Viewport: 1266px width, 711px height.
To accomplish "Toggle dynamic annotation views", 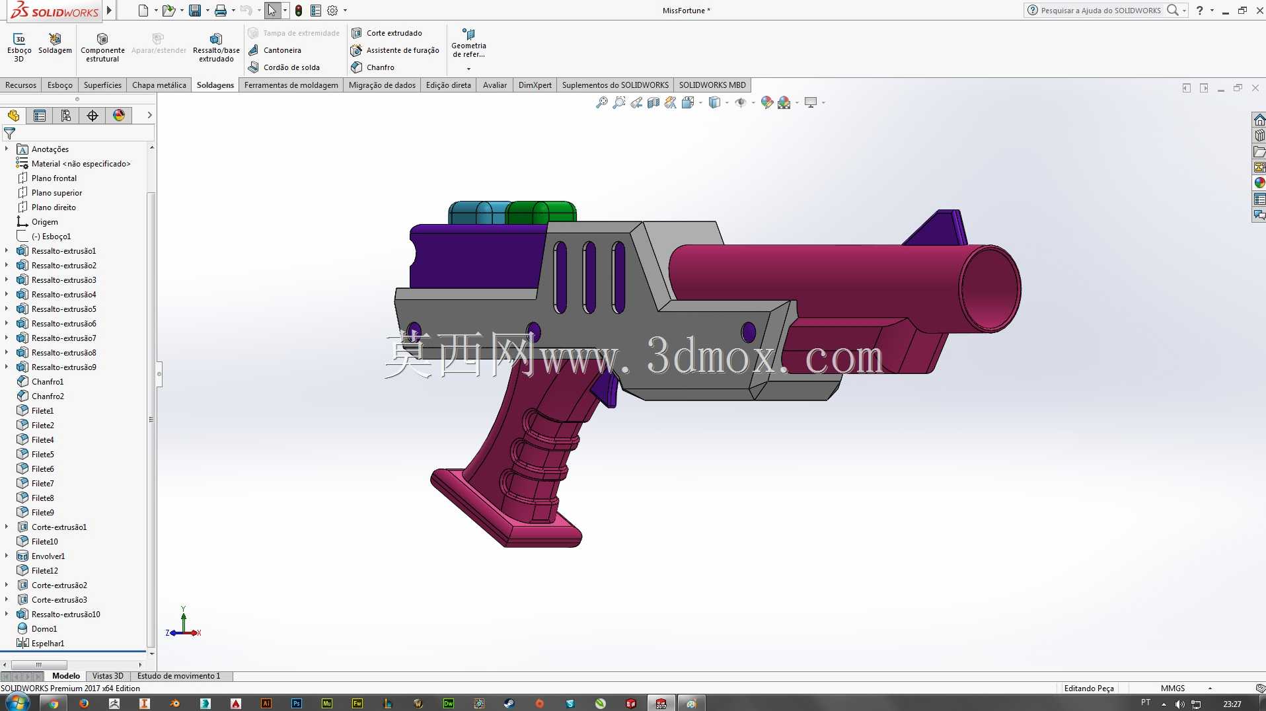I will pos(670,102).
